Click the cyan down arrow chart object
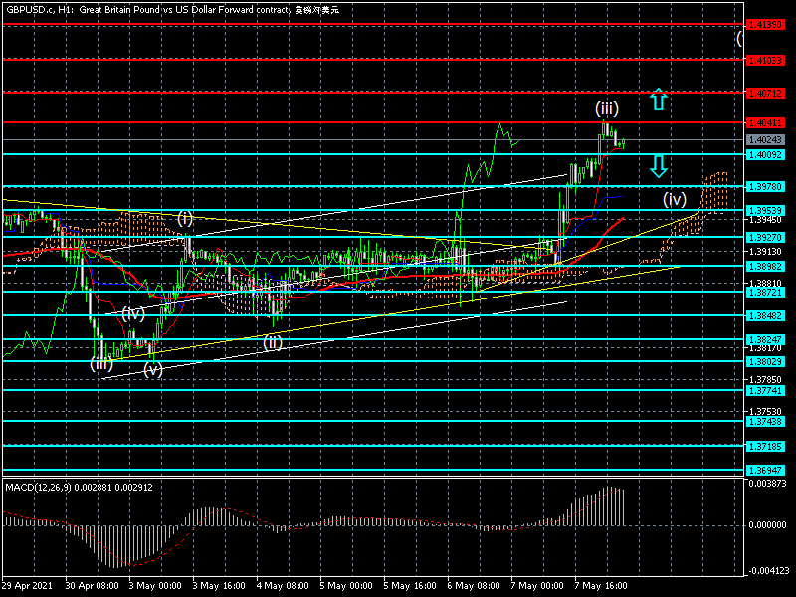Image resolution: width=796 pixels, height=597 pixels. click(x=659, y=166)
